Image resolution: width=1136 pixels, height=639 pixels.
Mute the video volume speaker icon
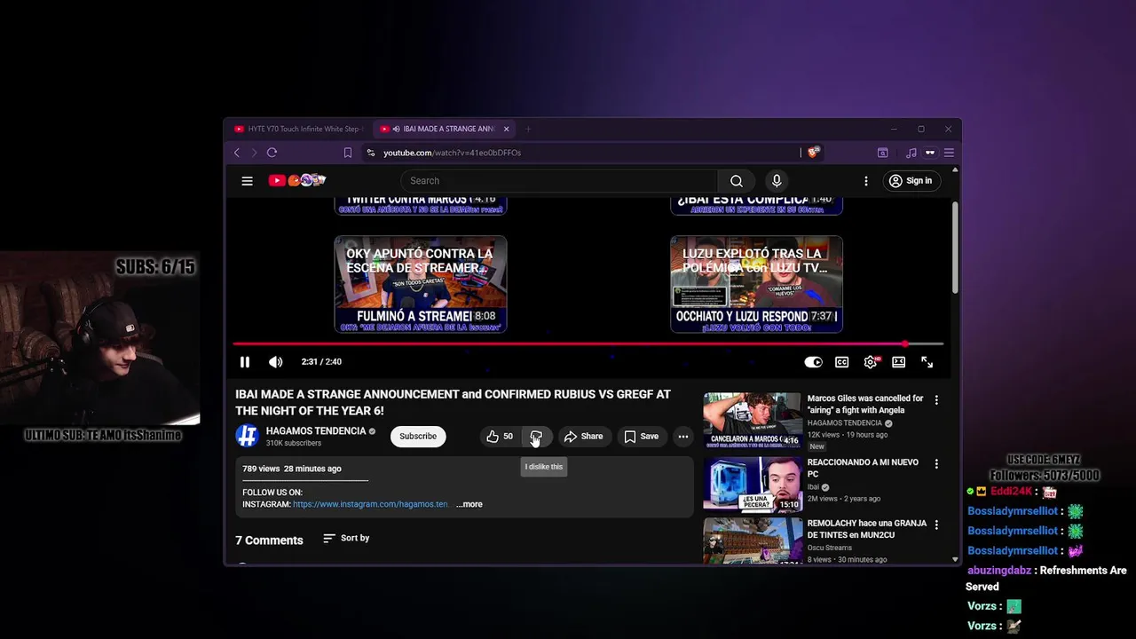(x=276, y=362)
